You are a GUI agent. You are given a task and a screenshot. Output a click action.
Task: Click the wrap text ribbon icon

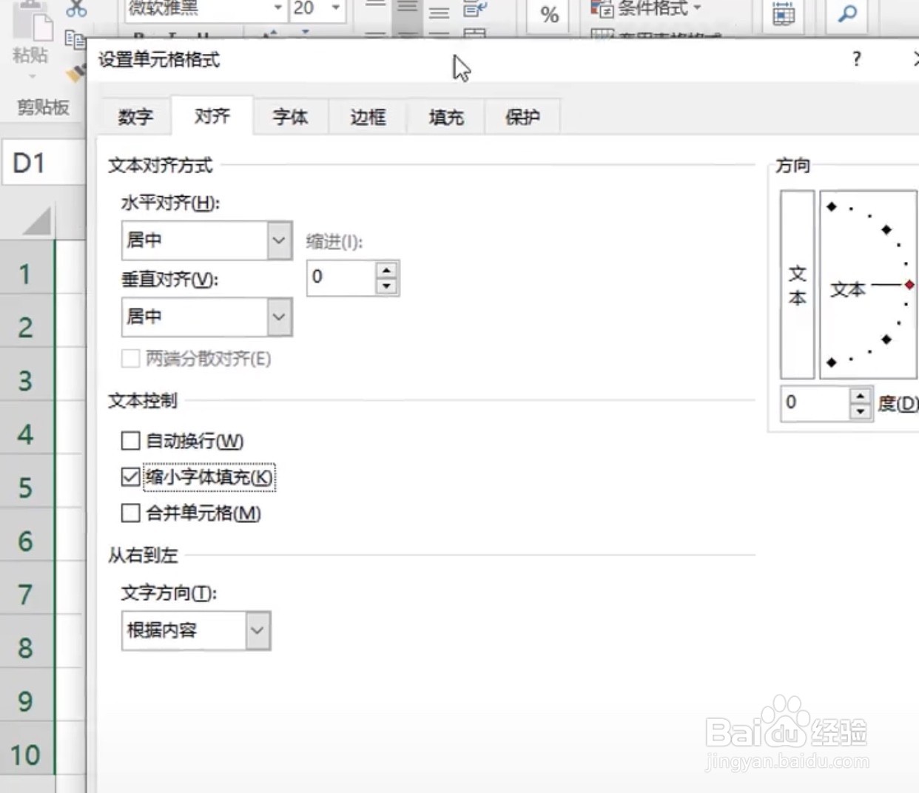point(474,9)
